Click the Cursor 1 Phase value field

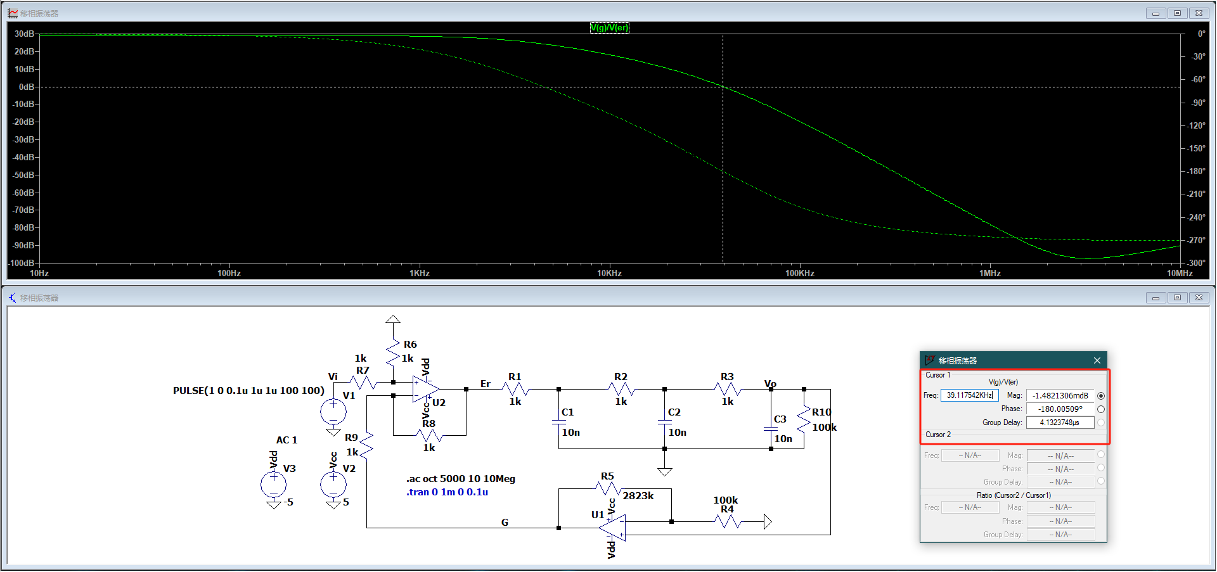point(1060,409)
